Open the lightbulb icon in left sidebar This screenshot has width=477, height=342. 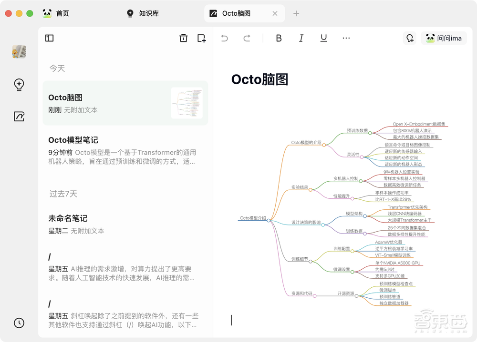19,85
